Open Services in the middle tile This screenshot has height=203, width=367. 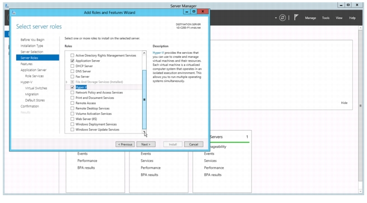point(147,160)
